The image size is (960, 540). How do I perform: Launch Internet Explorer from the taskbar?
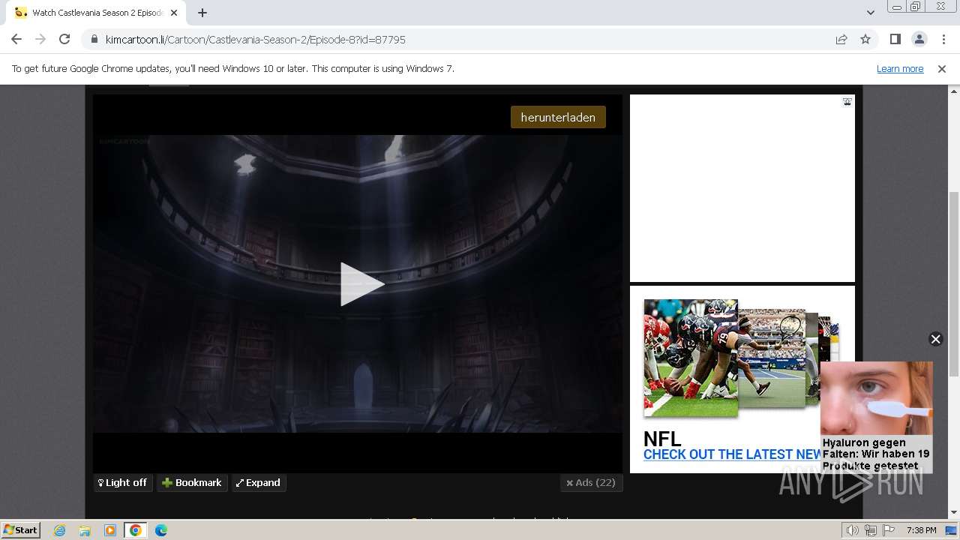coord(59,530)
